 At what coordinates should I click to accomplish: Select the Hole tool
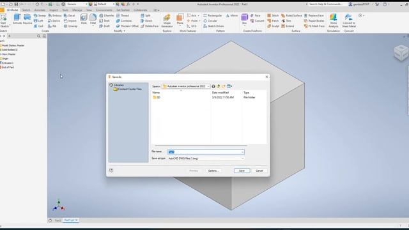pyautogui.click(x=84, y=19)
